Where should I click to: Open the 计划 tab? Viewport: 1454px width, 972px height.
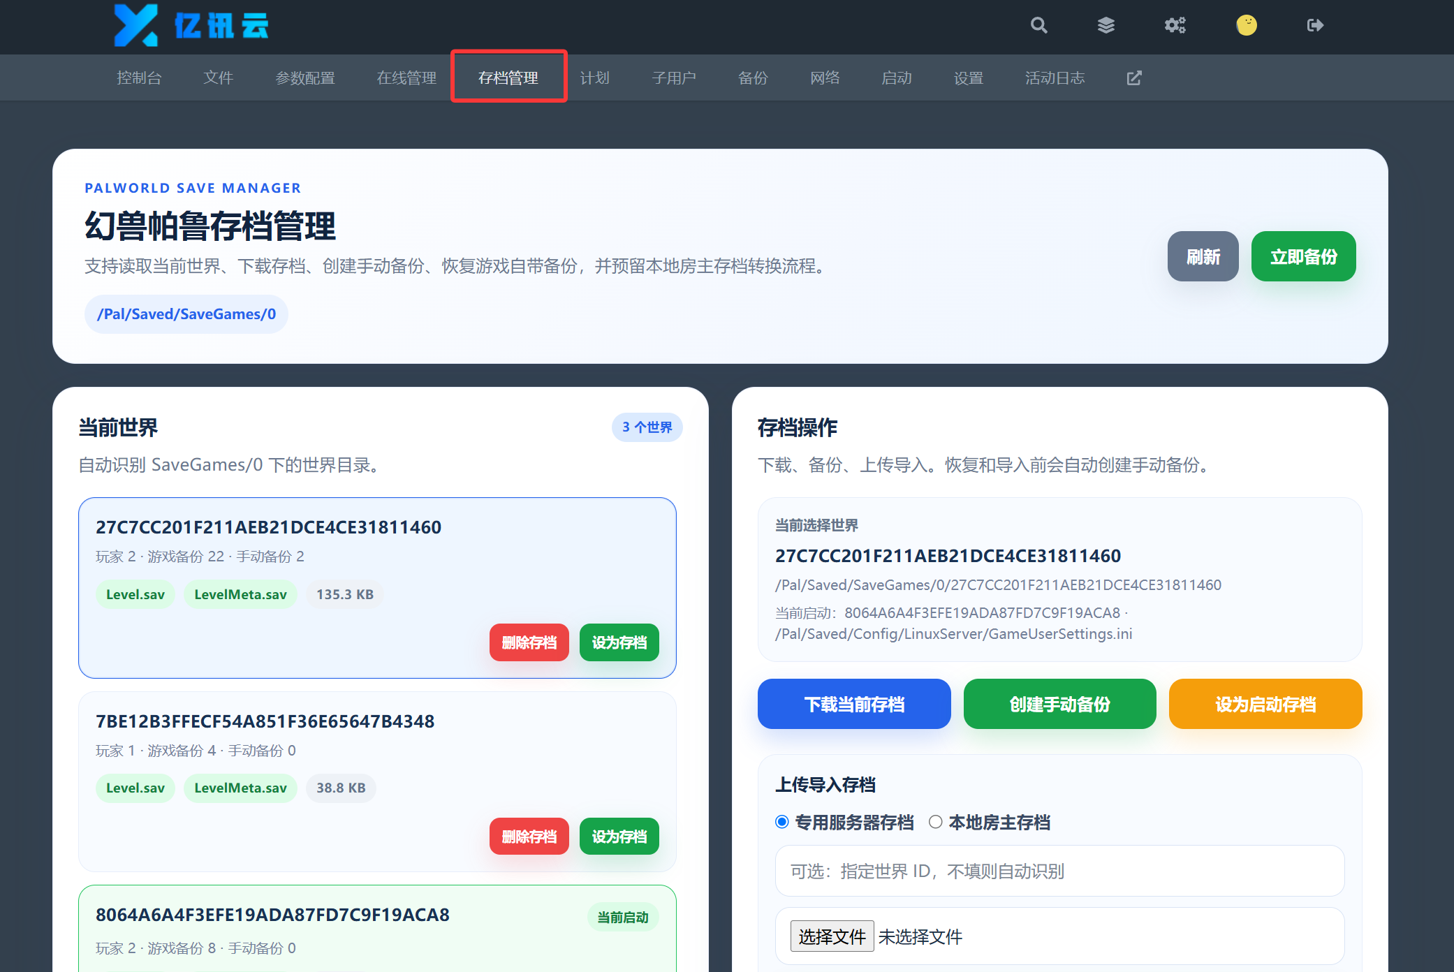click(x=595, y=78)
